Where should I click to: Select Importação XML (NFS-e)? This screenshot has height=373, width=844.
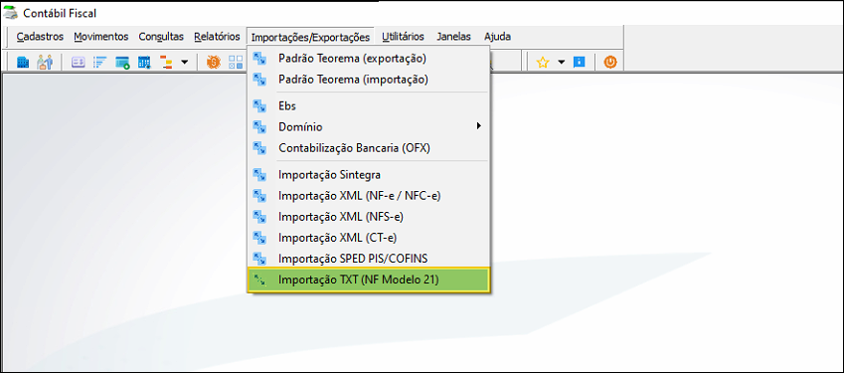[x=369, y=217]
